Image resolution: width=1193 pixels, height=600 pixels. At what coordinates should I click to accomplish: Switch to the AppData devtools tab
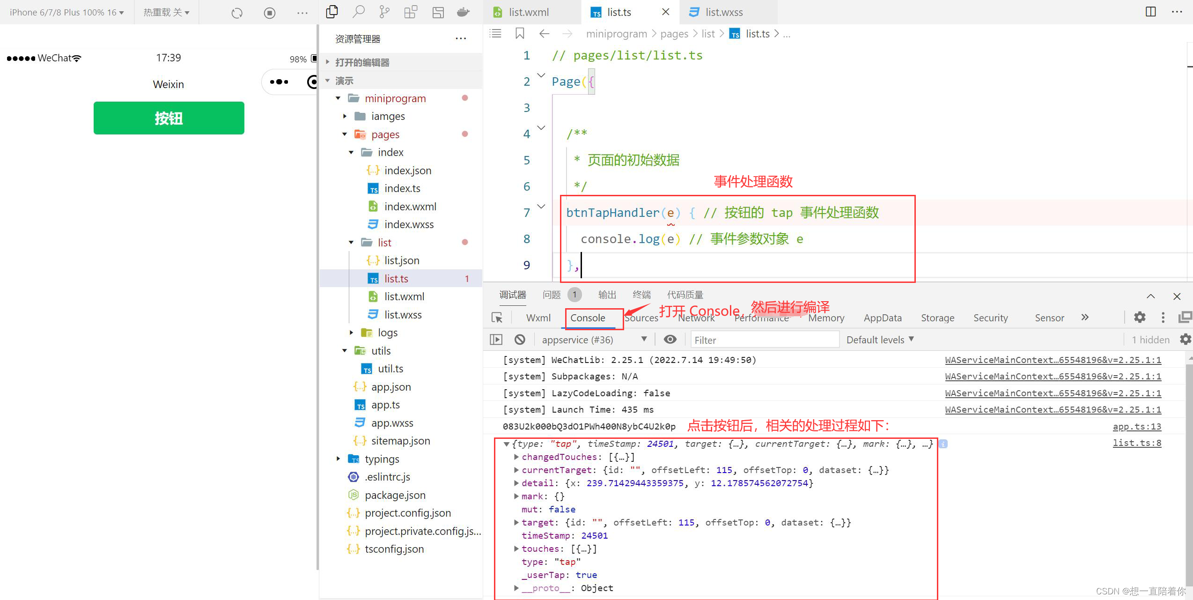click(883, 318)
